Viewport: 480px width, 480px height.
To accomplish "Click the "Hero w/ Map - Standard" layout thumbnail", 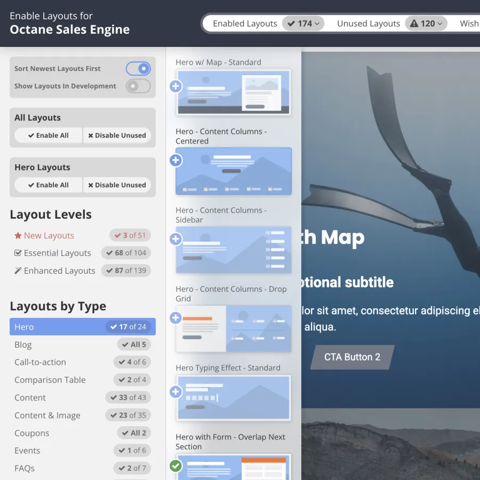I will (235, 92).
